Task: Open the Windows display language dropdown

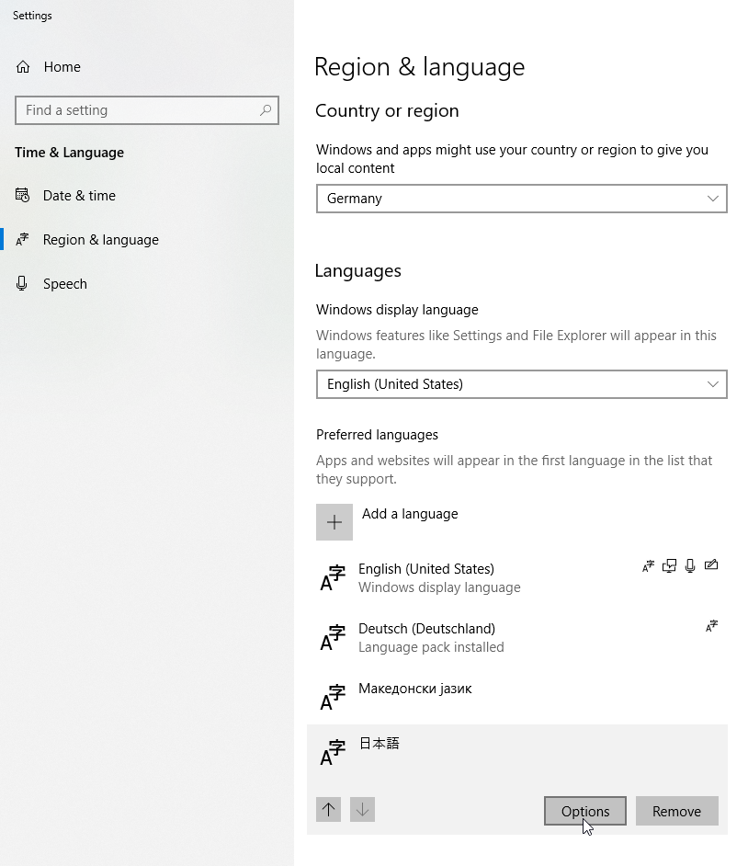Action: tap(522, 384)
